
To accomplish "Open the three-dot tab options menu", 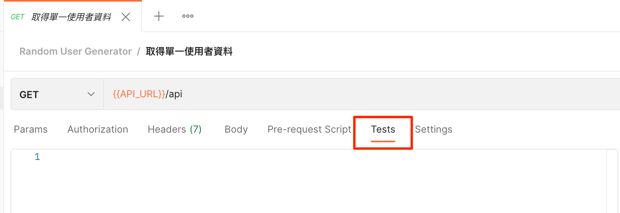I will click(187, 16).
